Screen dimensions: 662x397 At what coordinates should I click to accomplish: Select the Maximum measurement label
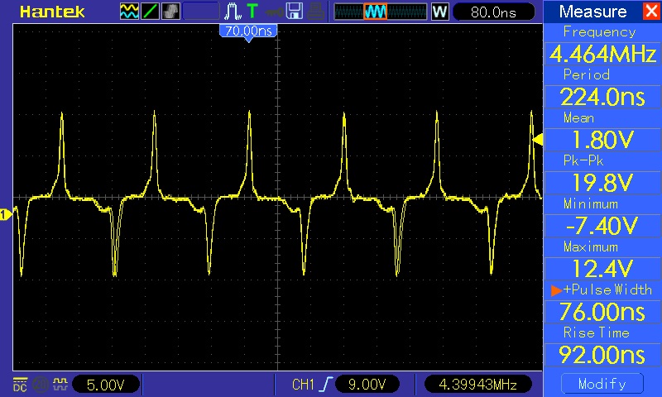click(591, 246)
